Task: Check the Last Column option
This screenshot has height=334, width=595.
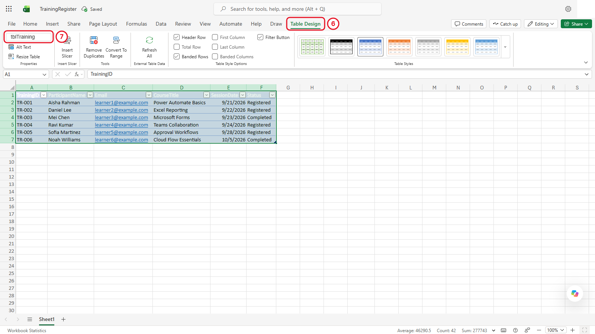Action: pos(215,47)
